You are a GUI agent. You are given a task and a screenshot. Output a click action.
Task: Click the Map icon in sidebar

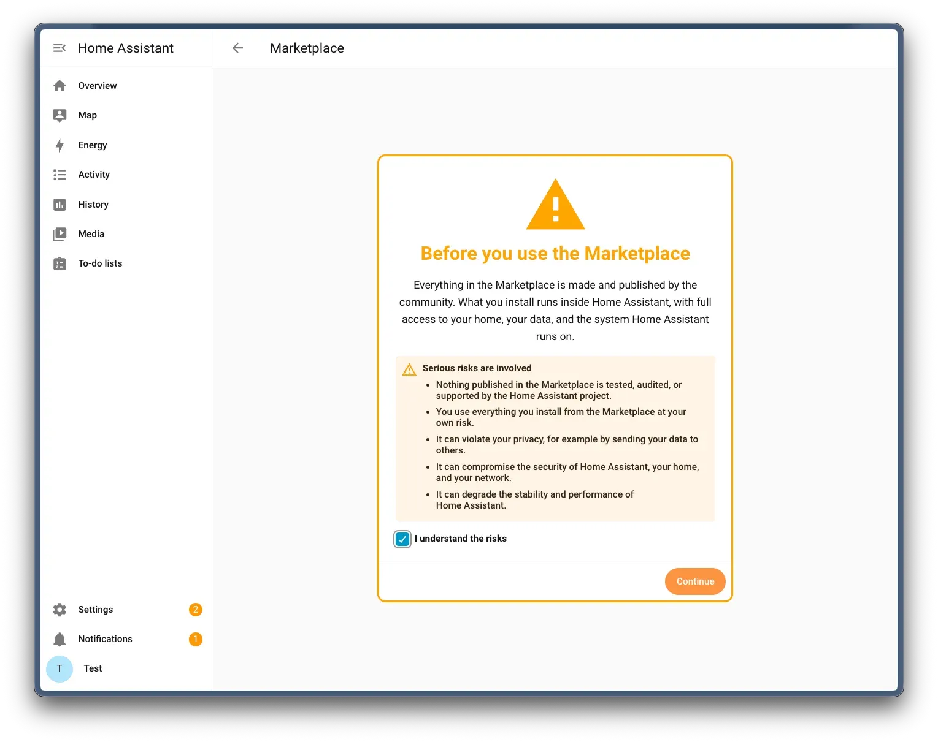point(60,115)
